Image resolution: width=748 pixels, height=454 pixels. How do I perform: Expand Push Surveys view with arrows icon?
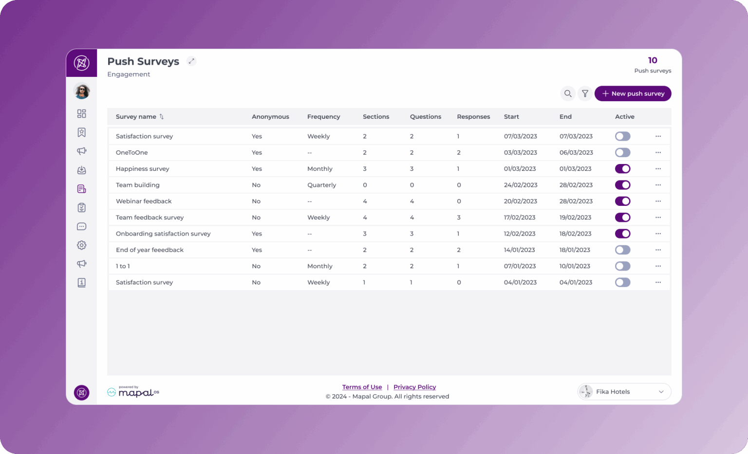192,61
